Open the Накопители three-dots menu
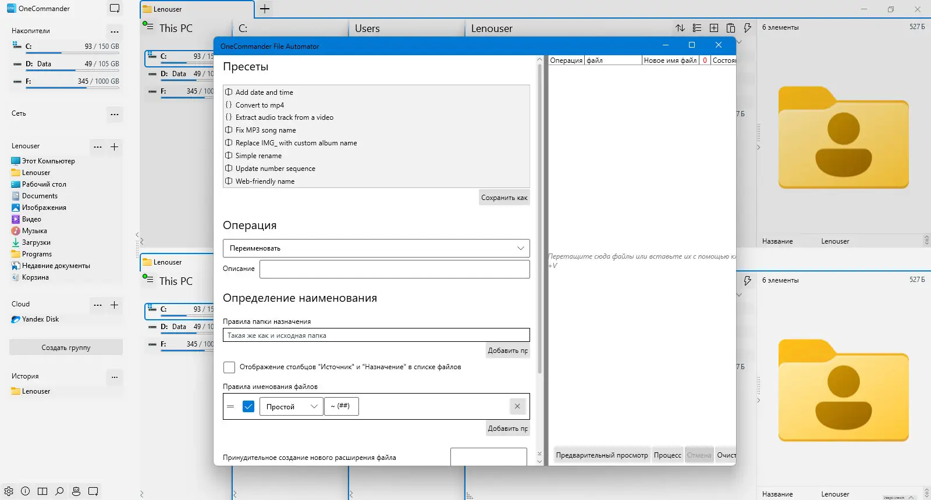The height and width of the screenshot is (500, 931). pyautogui.click(x=115, y=31)
